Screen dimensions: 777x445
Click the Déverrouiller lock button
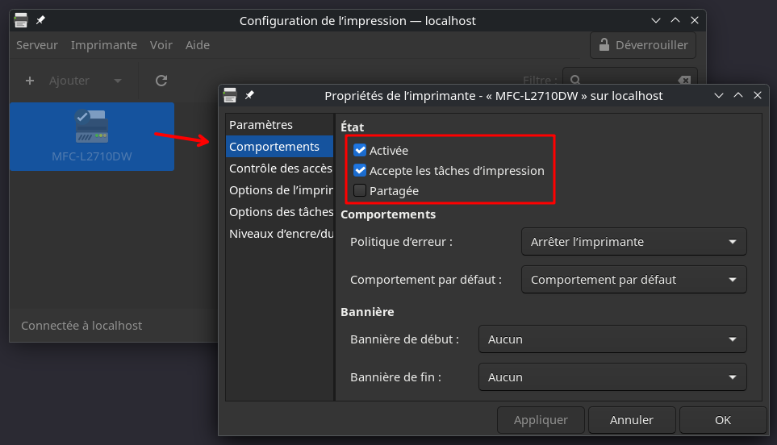click(643, 45)
